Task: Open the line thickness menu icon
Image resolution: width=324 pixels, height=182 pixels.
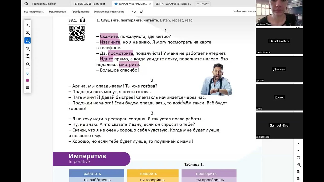Action: [28, 87]
